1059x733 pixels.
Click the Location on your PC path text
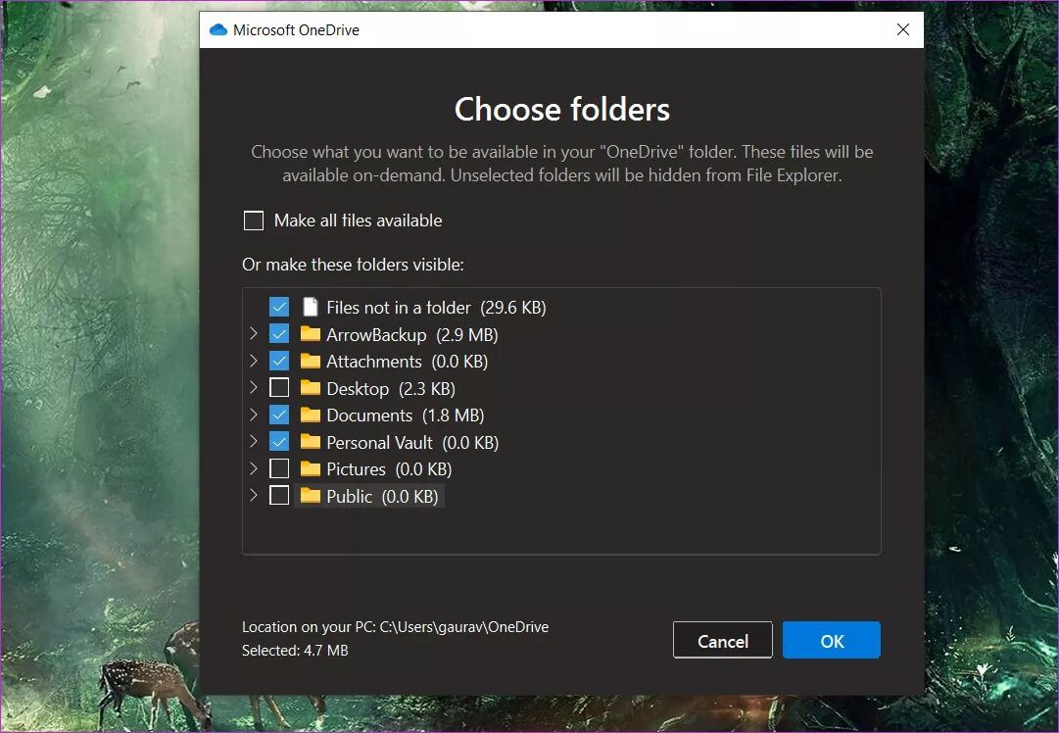[395, 627]
